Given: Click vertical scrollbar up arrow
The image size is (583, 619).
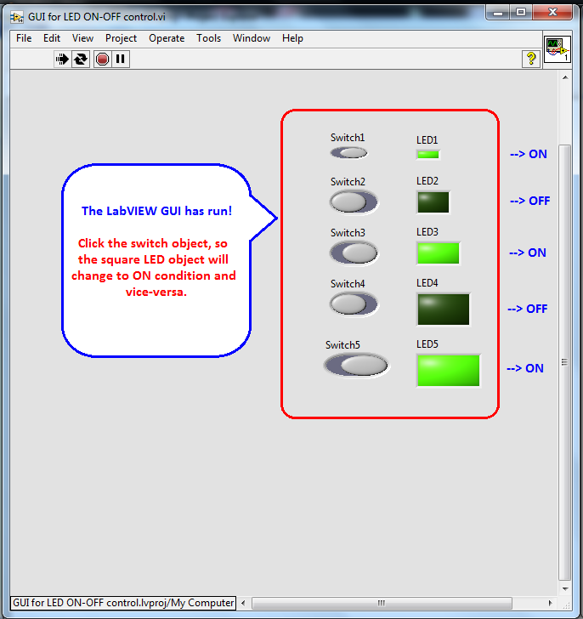Looking at the screenshot, I should pyautogui.click(x=565, y=77).
